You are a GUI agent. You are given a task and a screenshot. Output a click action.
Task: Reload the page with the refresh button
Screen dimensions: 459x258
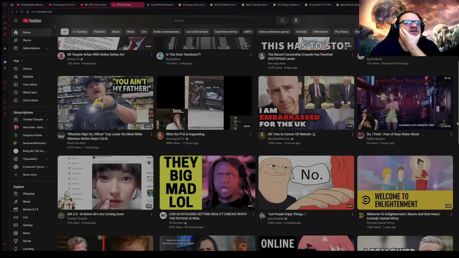[22, 12]
